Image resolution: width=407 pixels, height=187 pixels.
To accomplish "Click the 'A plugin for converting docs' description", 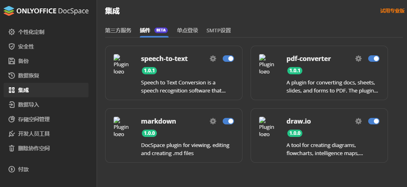I will click(332, 87).
